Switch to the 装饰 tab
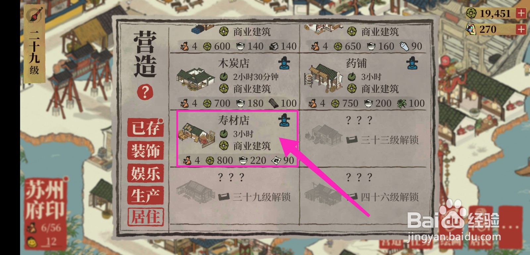 click(146, 151)
